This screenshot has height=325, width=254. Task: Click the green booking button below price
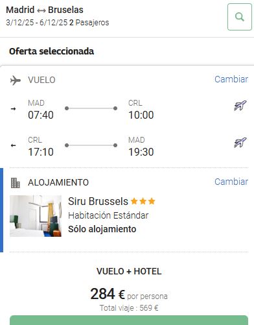tap(129, 320)
